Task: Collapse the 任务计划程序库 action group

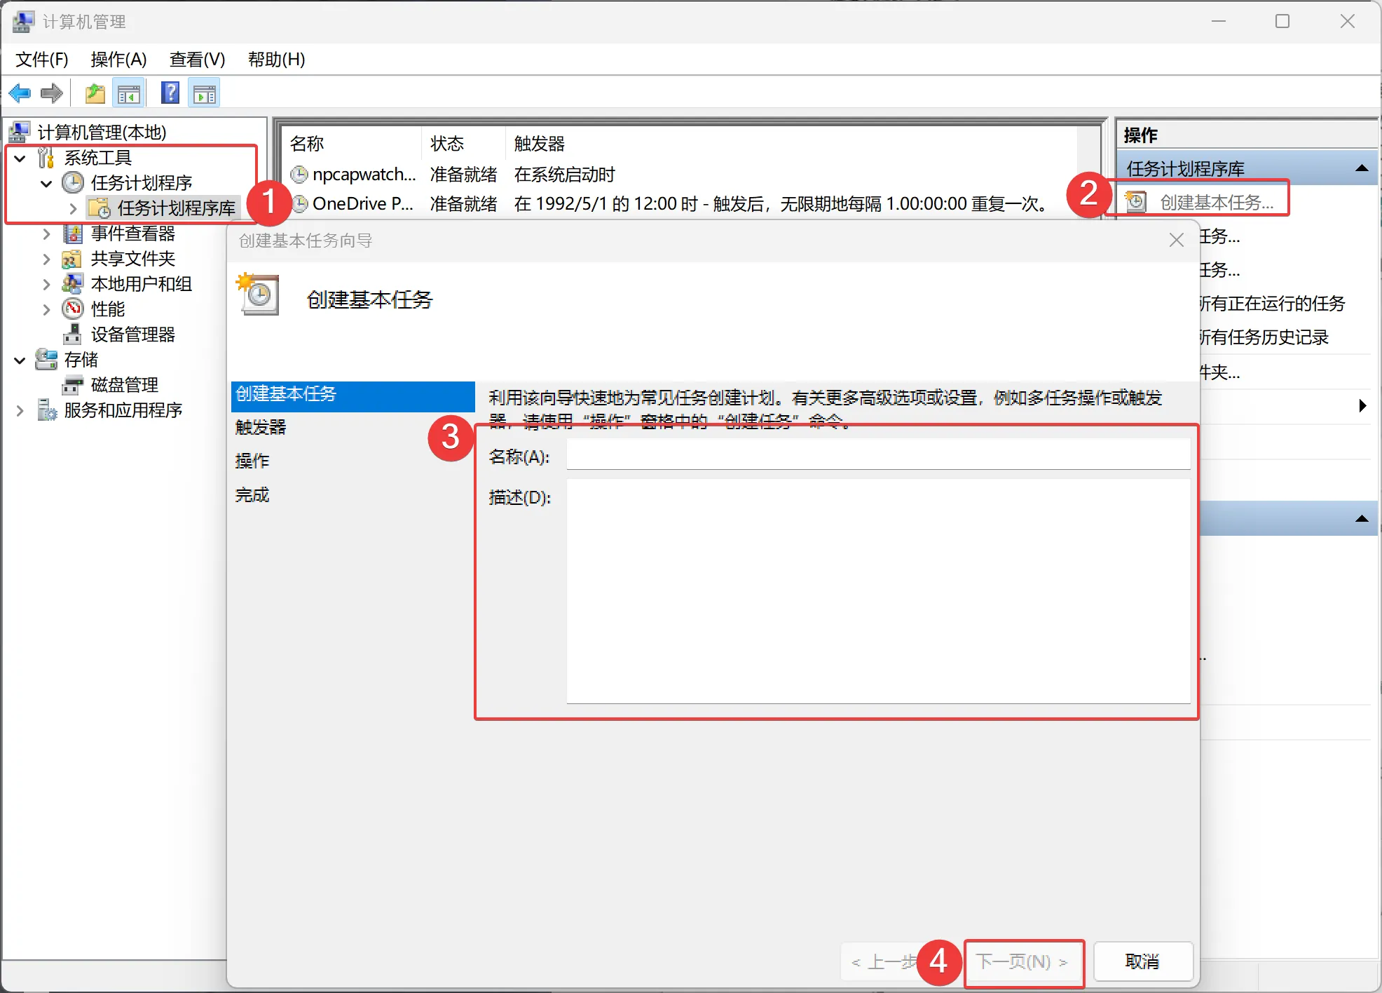Action: 1362,168
